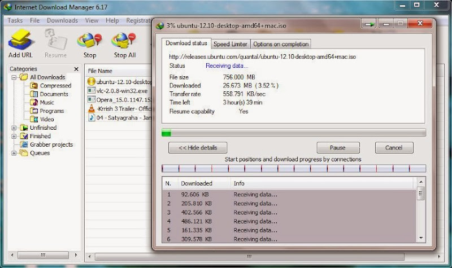This screenshot has height=268, width=452.
Task: Click the Downloaded column header
Action: 205,183
